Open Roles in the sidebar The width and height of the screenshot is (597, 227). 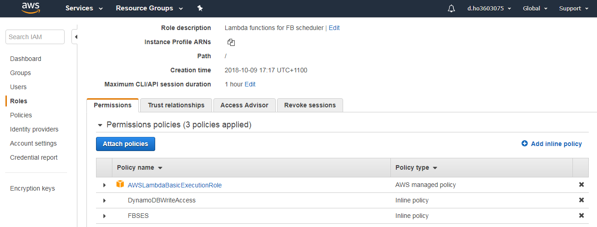19,101
